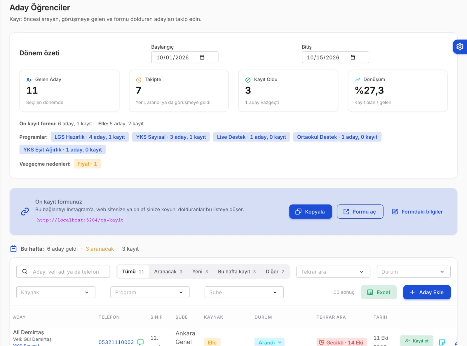Viewport: 467px width, 346px height.
Task: Sort by the TARİH column header
Action: (380, 317)
